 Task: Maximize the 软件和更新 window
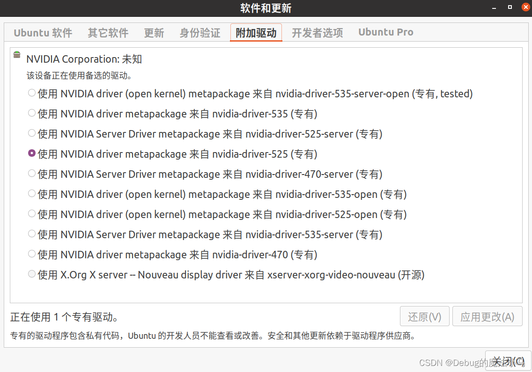[x=510, y=7]
